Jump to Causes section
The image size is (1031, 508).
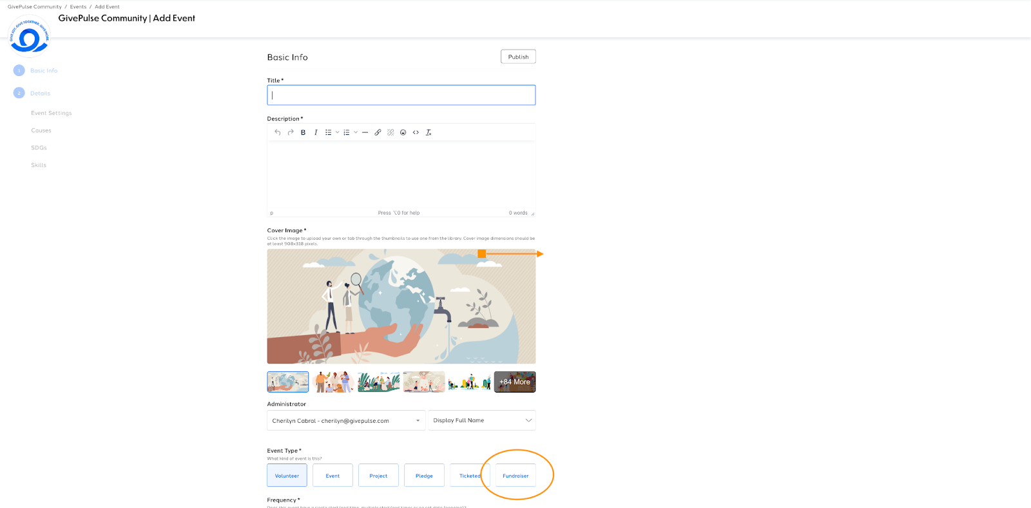point(41,130)
